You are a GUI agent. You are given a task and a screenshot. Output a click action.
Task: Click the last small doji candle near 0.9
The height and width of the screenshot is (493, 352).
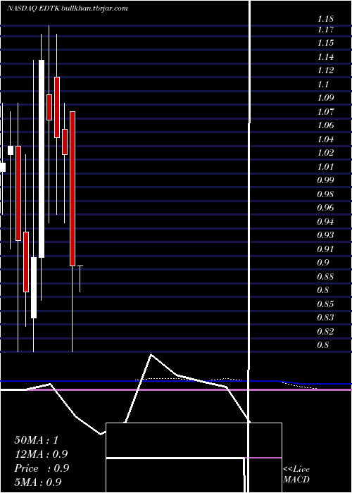point(80,279)
